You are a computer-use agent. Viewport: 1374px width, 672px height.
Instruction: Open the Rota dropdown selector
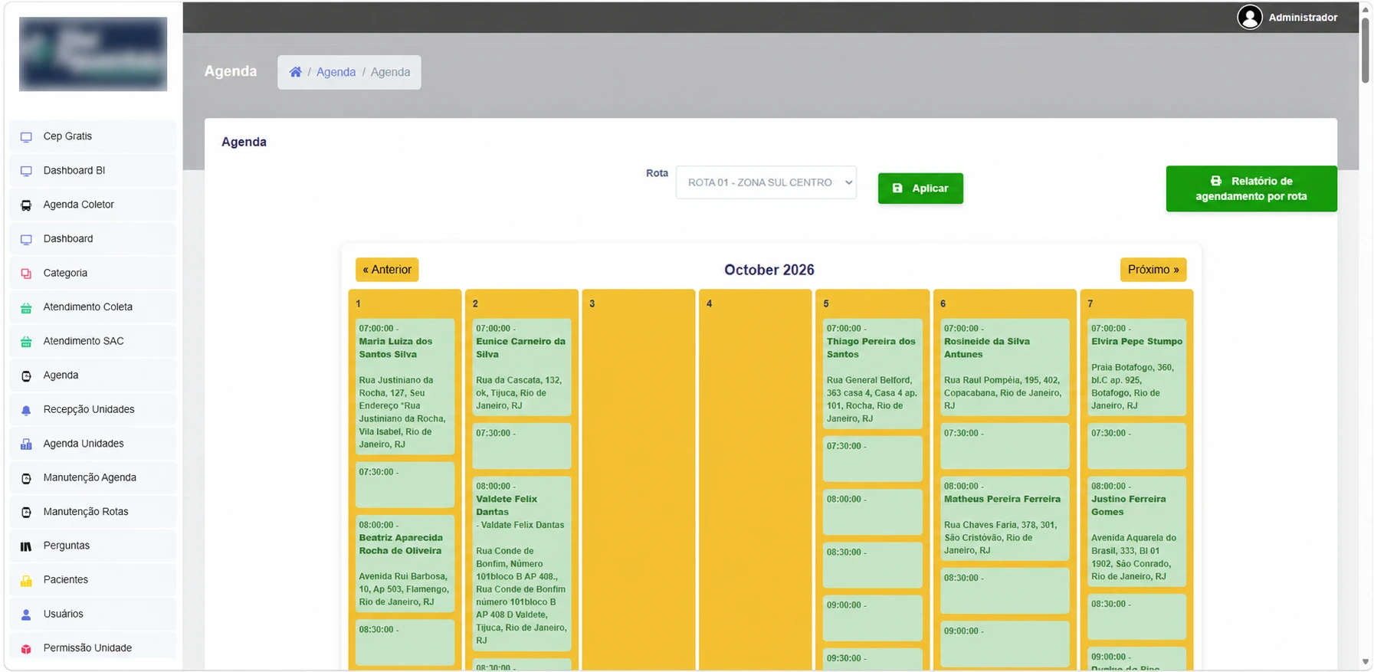click(x=766, y=182)
